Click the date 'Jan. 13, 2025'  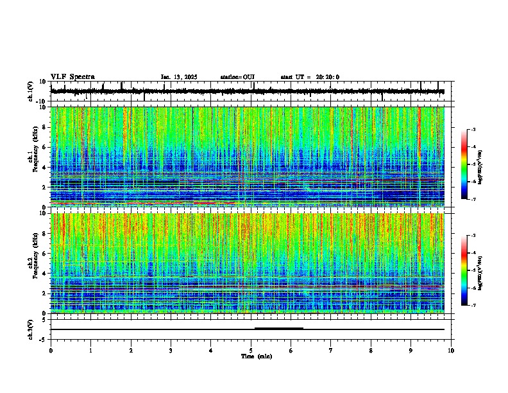(x=179, y=77)
